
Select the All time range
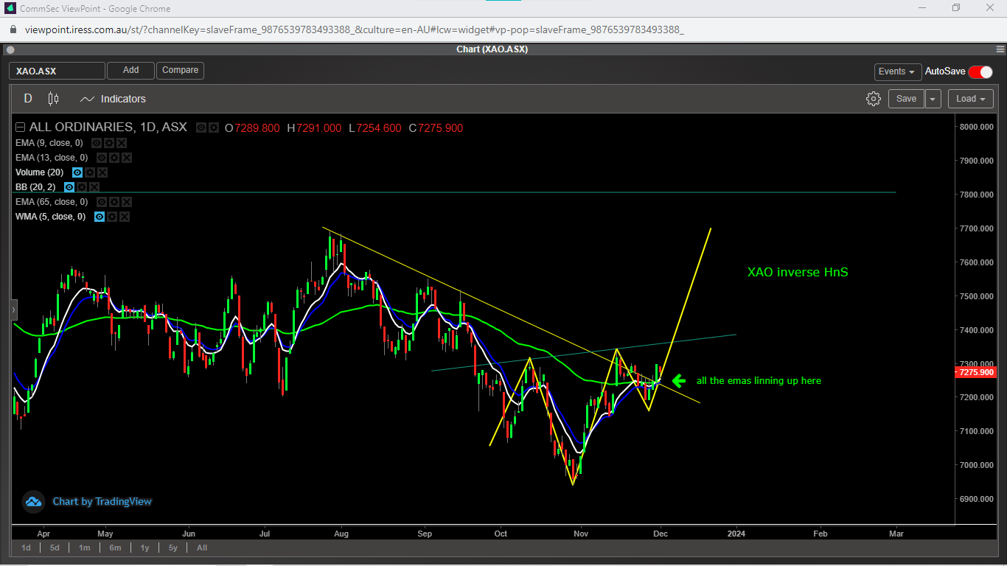point(202,548)
